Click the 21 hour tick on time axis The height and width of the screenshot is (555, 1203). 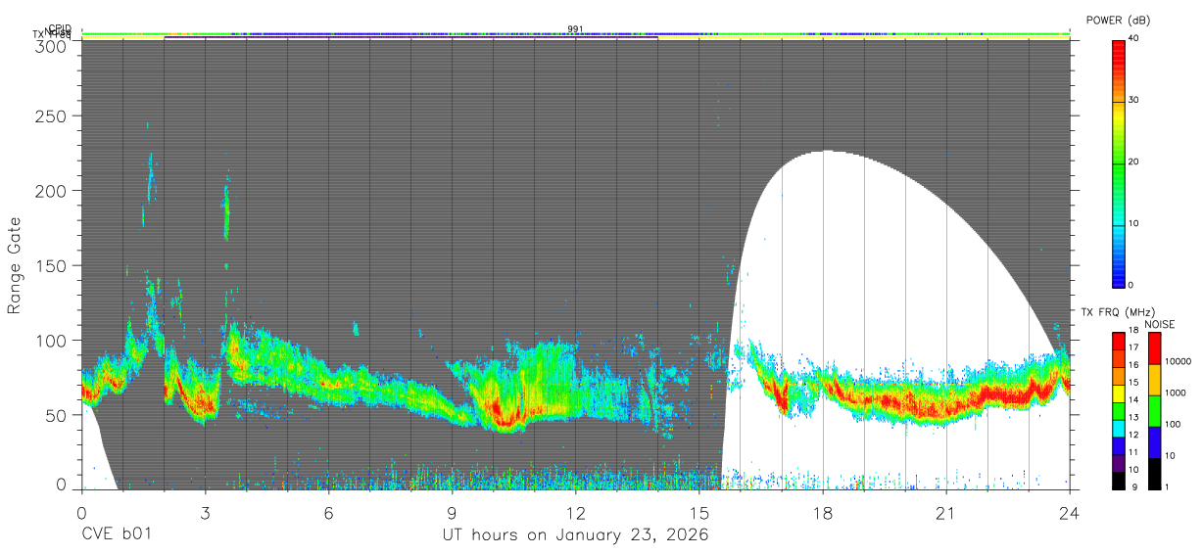[946, 512]
